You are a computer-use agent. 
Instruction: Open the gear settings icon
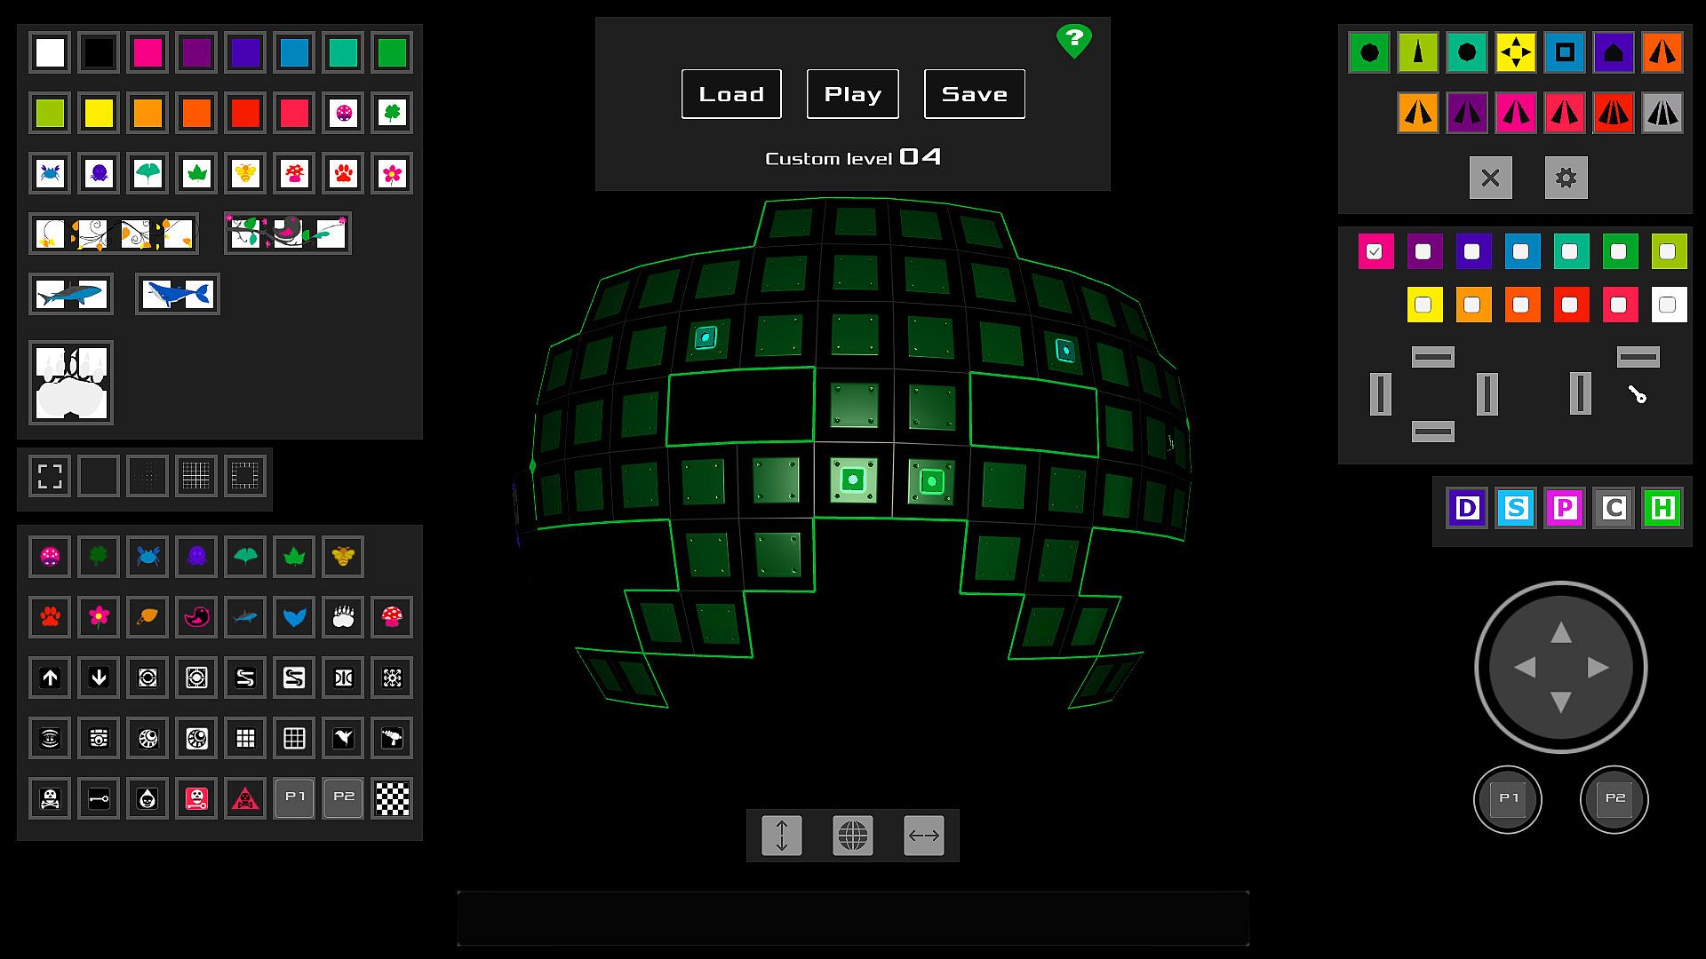[1566, 178]
